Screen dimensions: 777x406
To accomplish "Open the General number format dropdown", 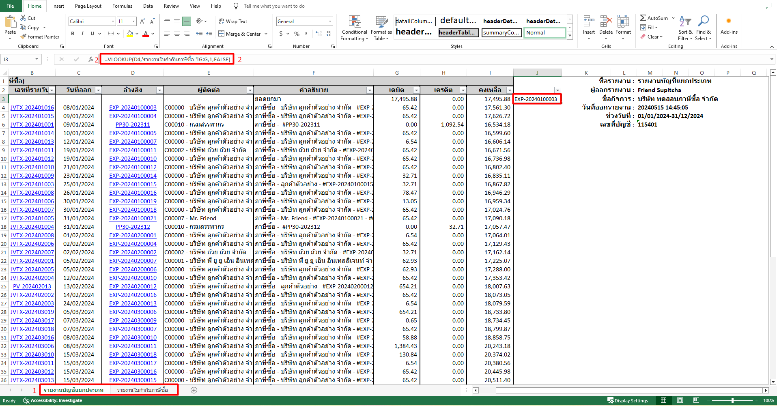I will click(330, 21).
